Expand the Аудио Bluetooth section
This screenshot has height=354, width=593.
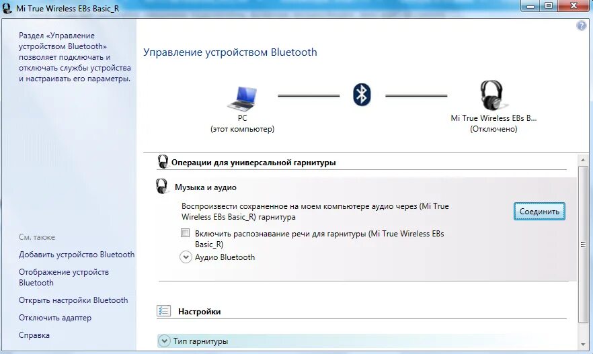click(186, 257)
